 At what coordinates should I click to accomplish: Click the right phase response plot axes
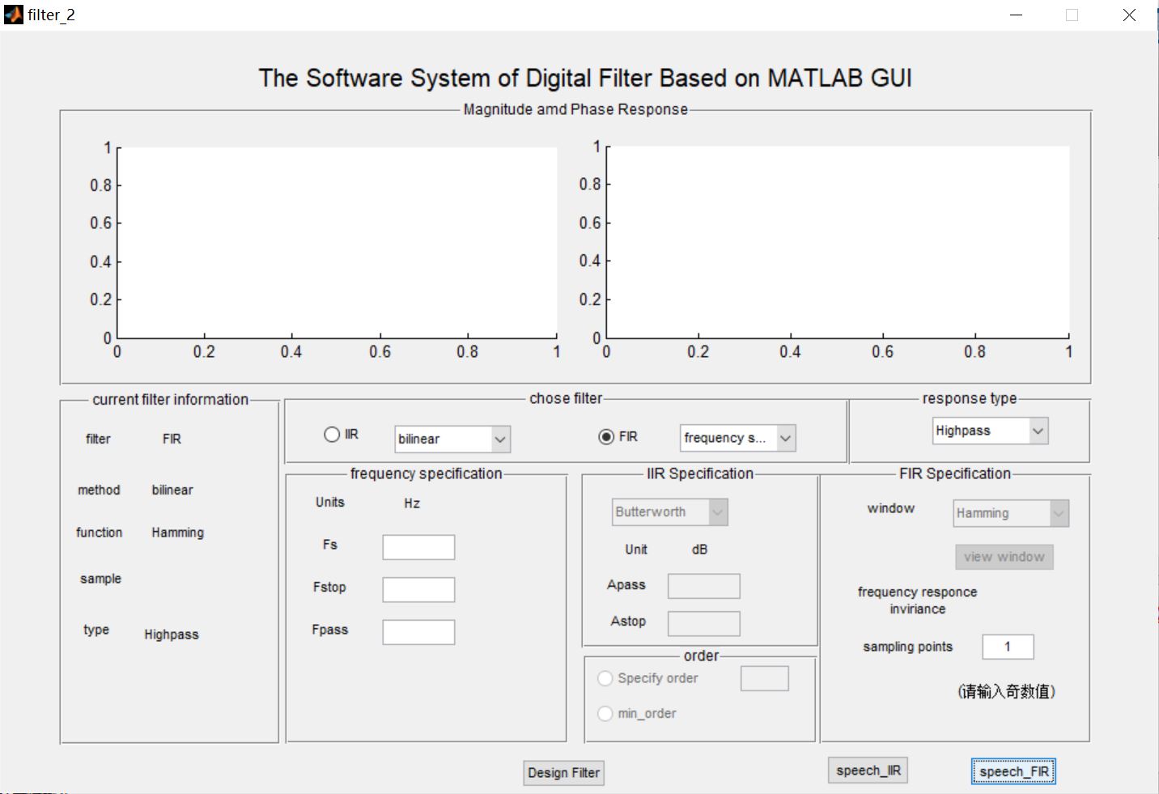point(838,242)
